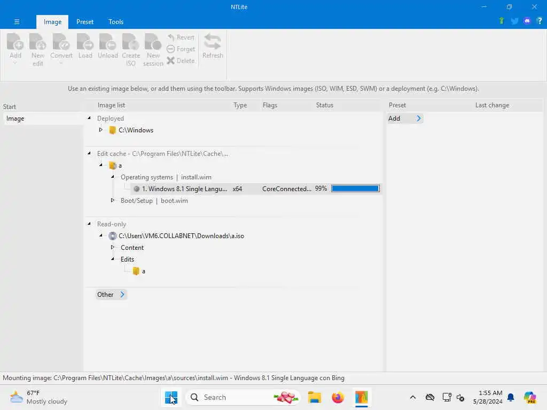Select the C:\Windows folder icon
This screenshot has height=410, width=547.
point(112,130)
